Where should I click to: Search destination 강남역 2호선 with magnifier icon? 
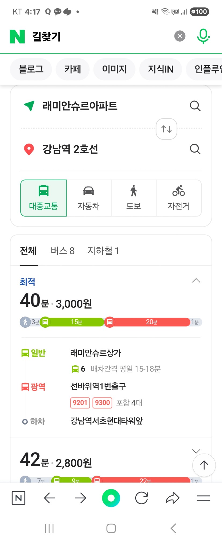pyautogui.click(x=195, y=149)
